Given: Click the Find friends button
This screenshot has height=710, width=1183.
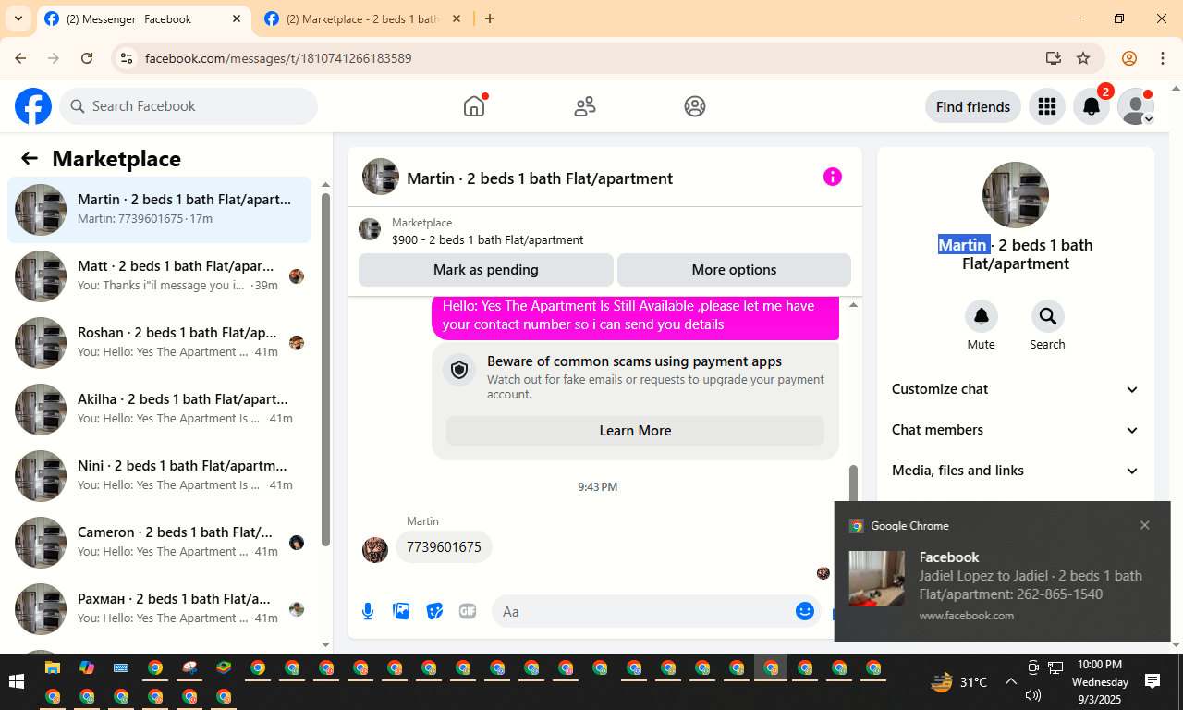Looking at the screenshot, I should pos(973,106).
